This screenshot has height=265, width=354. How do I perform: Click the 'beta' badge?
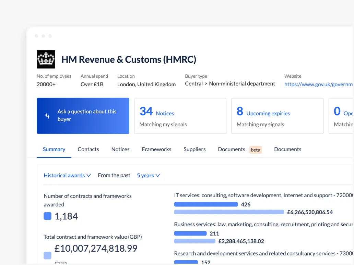(x=256, y=150)
